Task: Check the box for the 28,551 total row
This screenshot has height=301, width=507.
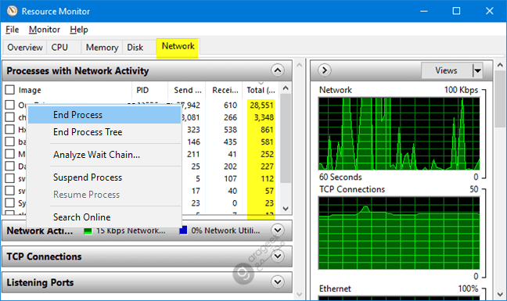Action: (10, 105)
